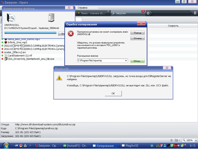Click the first quick launch icon beside the Start orb
Viewport: 198px width, 149px height.
16,146
